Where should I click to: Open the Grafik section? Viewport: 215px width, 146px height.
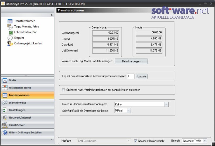click(x=27, y=80)
